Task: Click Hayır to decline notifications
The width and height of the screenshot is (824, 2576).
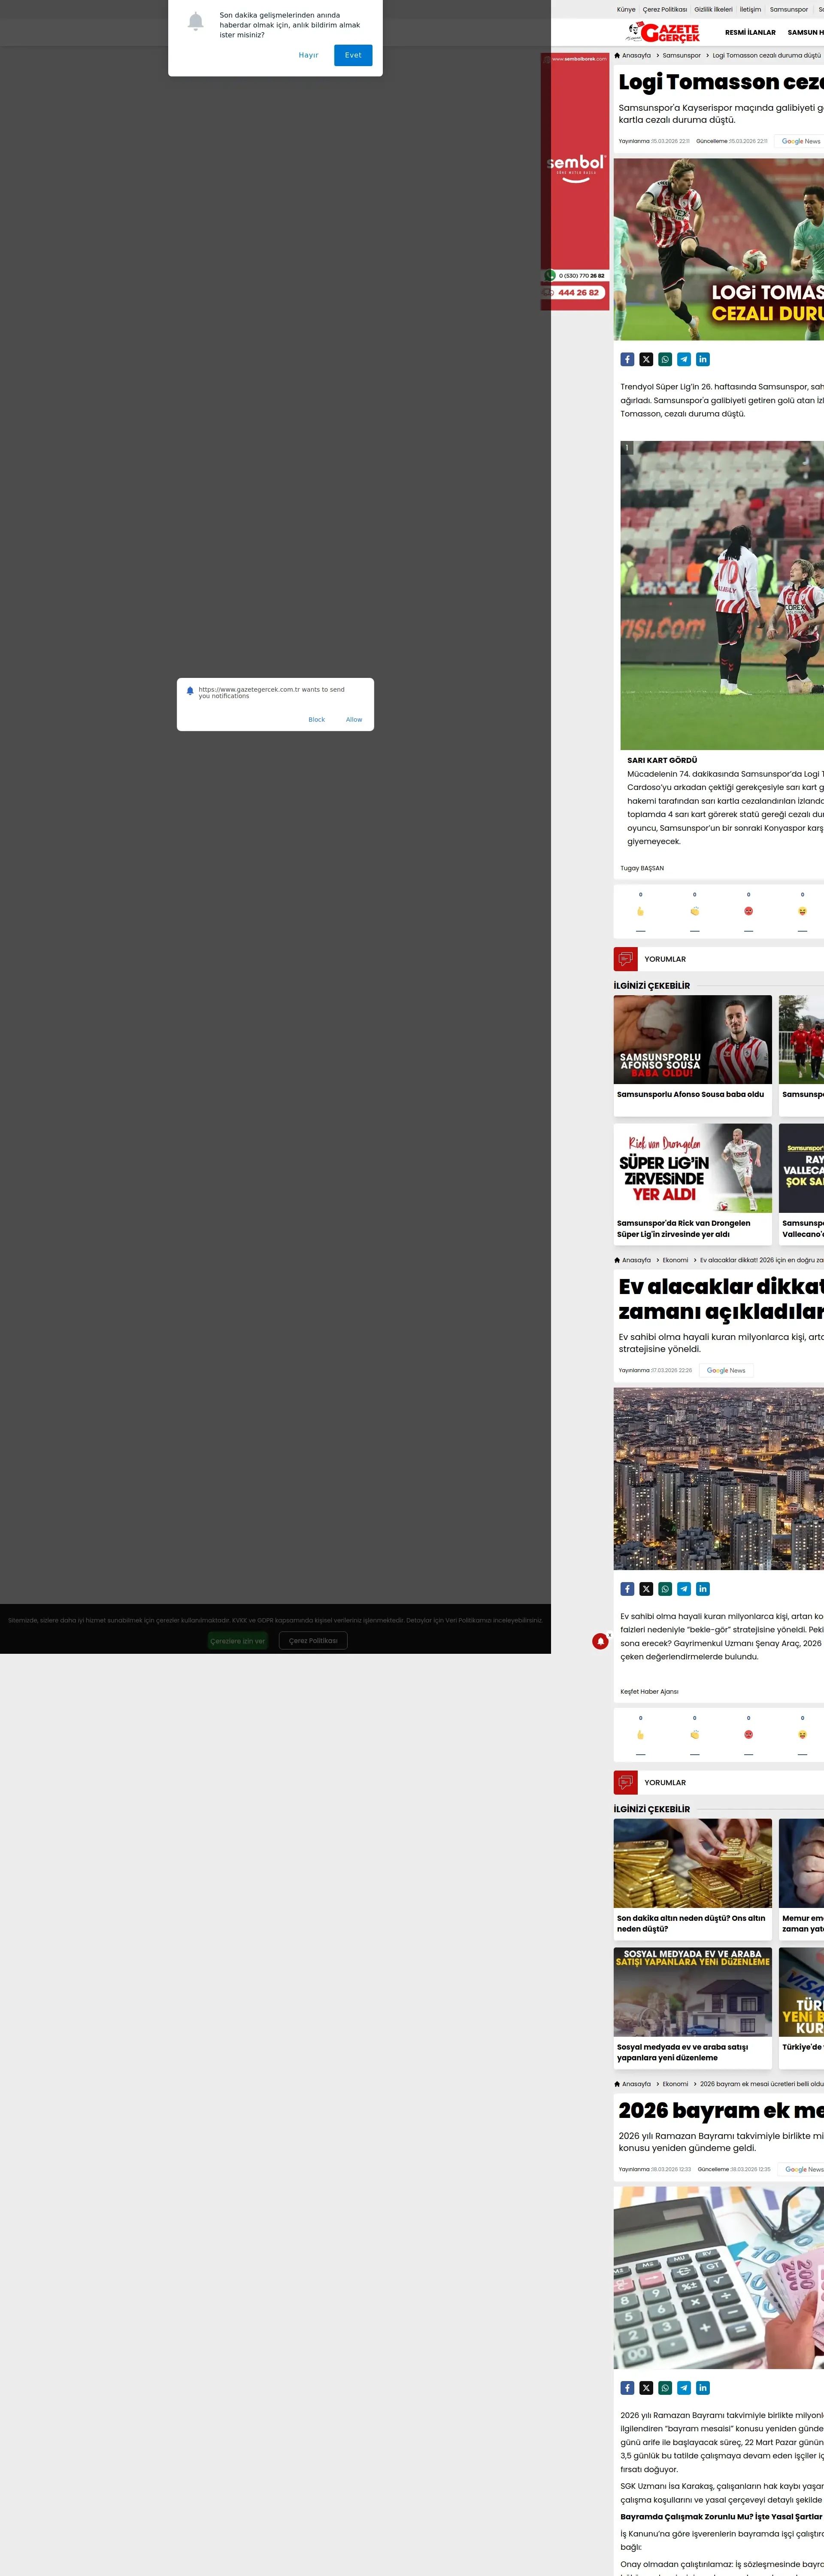Action: click(308, 55)
